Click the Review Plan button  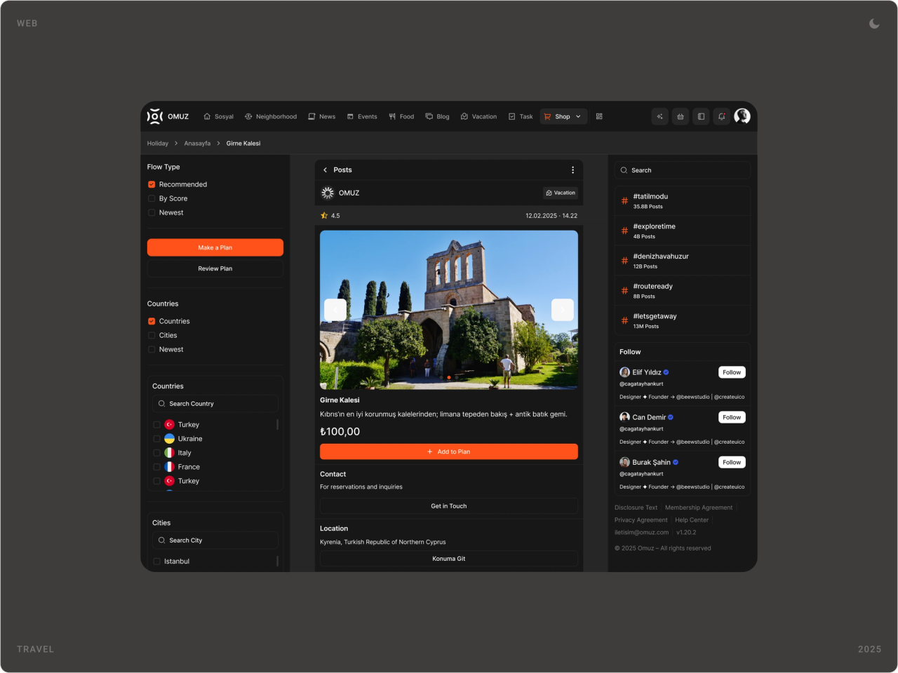click(215, 268)
